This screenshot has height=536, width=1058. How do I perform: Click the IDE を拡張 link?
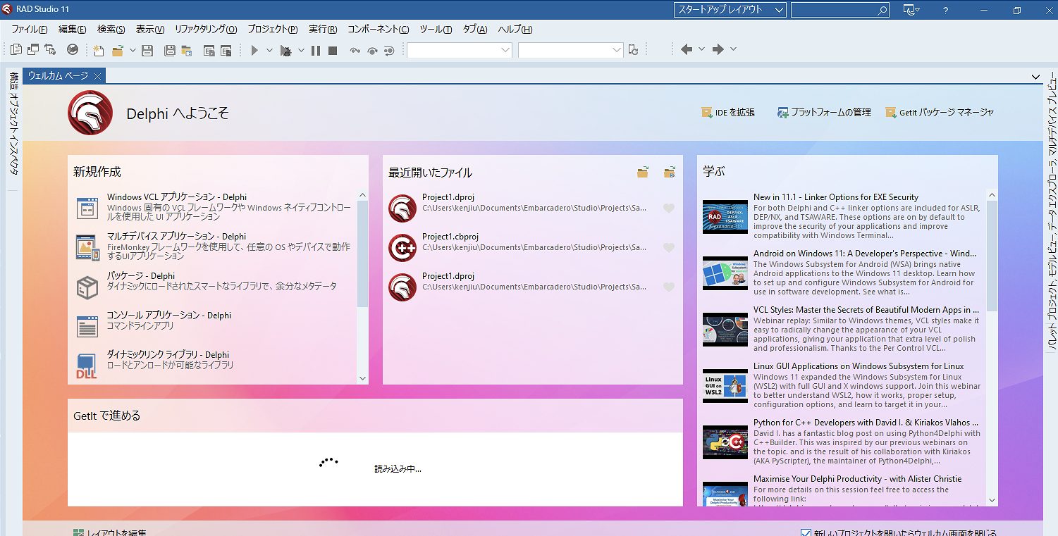[728, 113]
